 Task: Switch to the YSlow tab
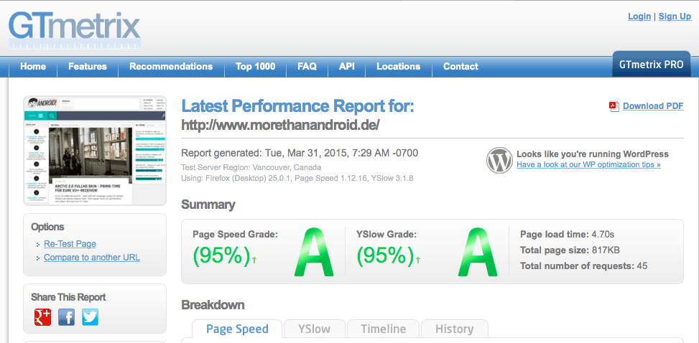pos(314,329)
